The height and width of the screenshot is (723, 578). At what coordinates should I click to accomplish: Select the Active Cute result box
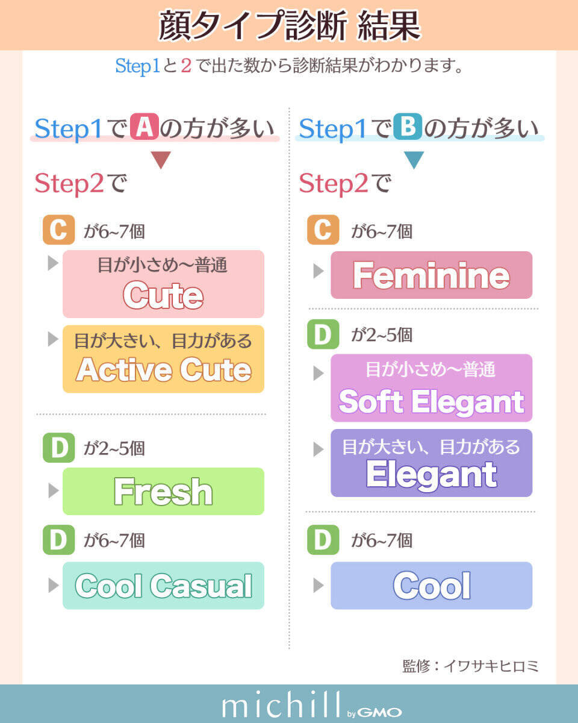point(163,359)
